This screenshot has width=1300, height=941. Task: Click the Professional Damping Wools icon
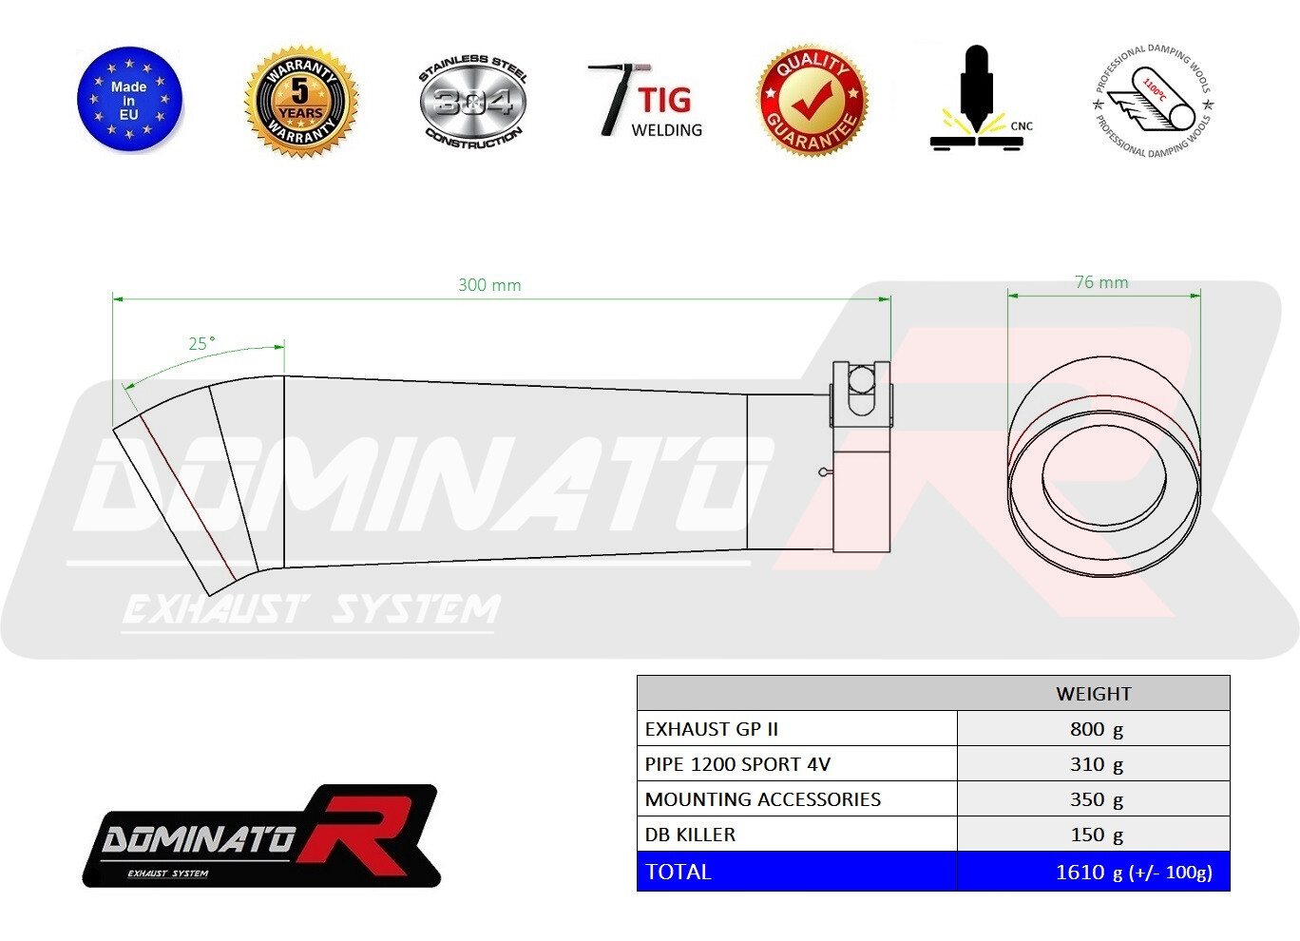click(1154, 101)
